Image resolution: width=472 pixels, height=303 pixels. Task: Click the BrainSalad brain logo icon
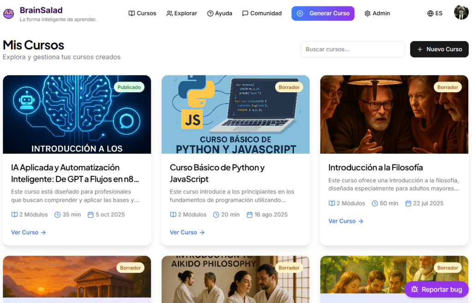tap(8, 13)
